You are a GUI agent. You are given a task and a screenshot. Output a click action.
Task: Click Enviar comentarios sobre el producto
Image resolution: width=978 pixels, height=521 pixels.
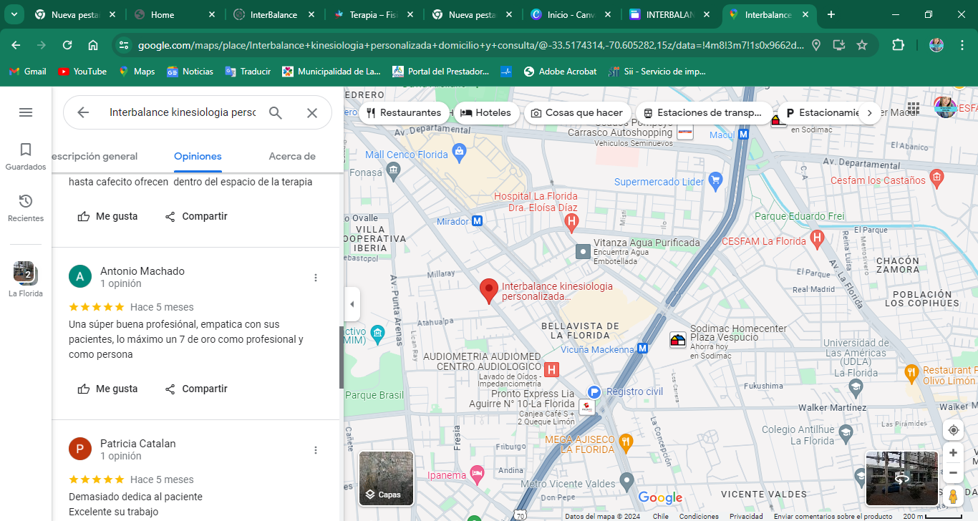point(833,516)
